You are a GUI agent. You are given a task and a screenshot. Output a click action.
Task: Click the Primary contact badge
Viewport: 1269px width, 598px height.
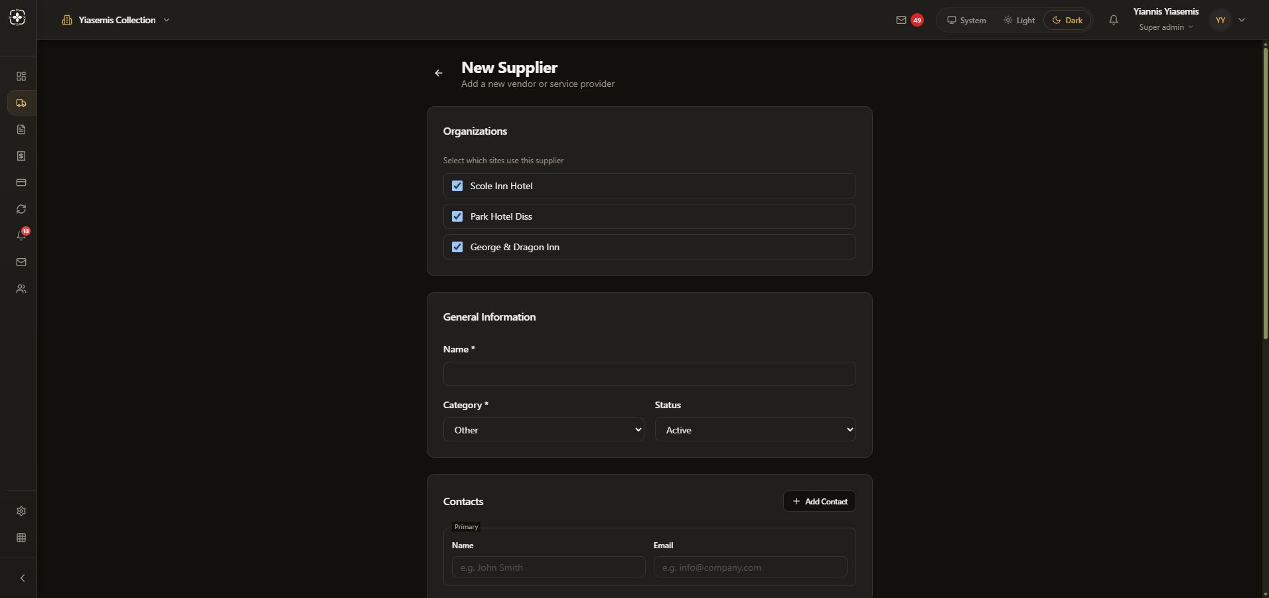click(x=467, y=527)
